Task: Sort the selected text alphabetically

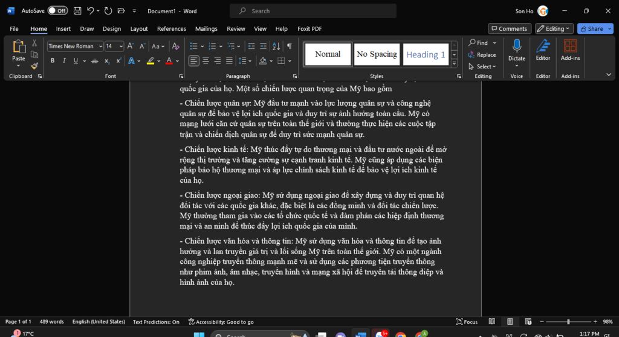Action: (276, 46)
